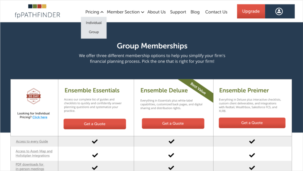Open the user account profile icon
The height and width of the screenshot is (171, 303).
coord(279,12)
